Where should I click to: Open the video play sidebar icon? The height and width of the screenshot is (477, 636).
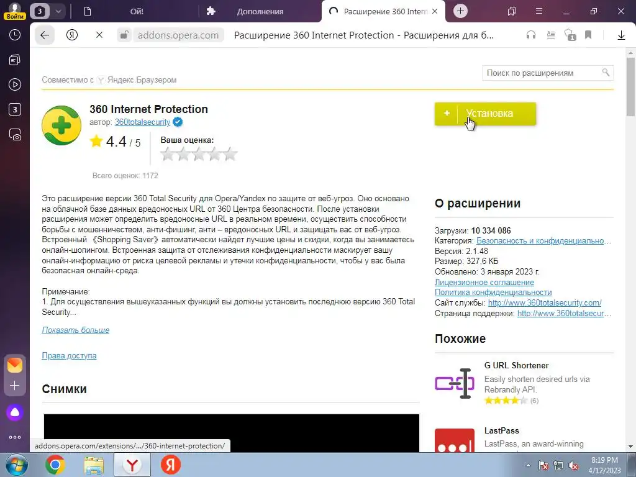pyautogui.click(x=15, y=84)
